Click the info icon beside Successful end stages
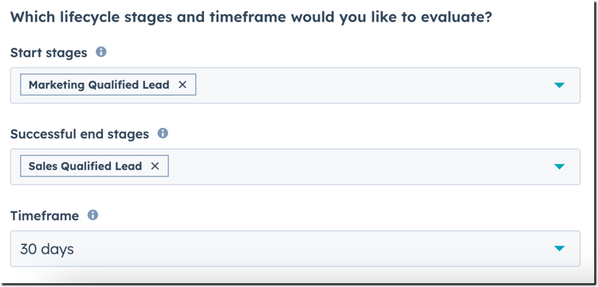The width and height of the screenshot is (598, 287). (163, 134)
